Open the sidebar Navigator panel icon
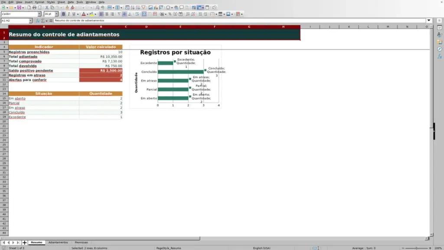This screenshot has height=250, width=444. [440, 49]
